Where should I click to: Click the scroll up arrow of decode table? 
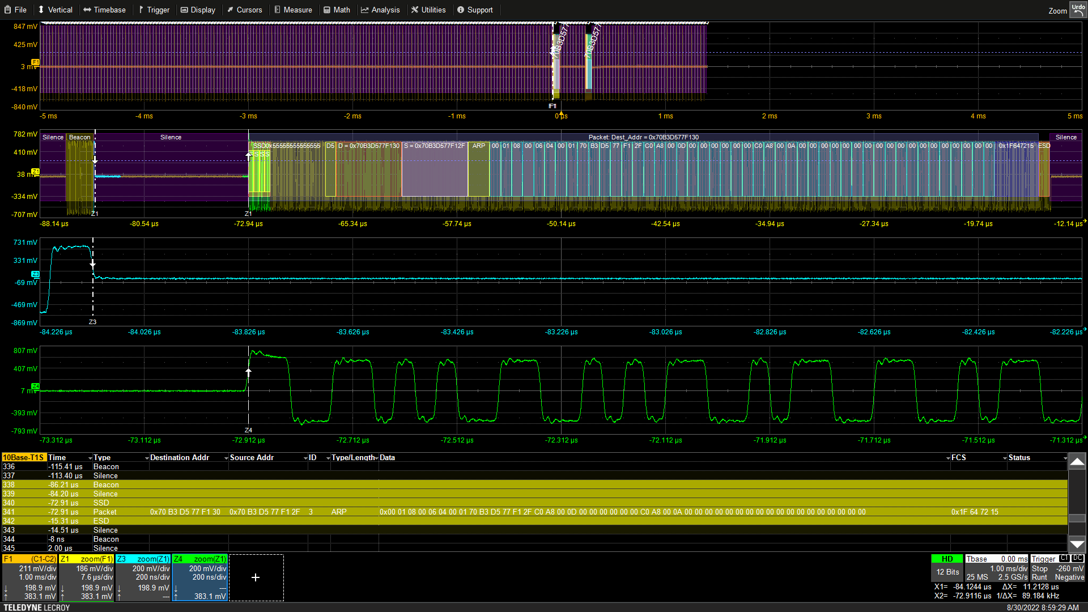1077,462
